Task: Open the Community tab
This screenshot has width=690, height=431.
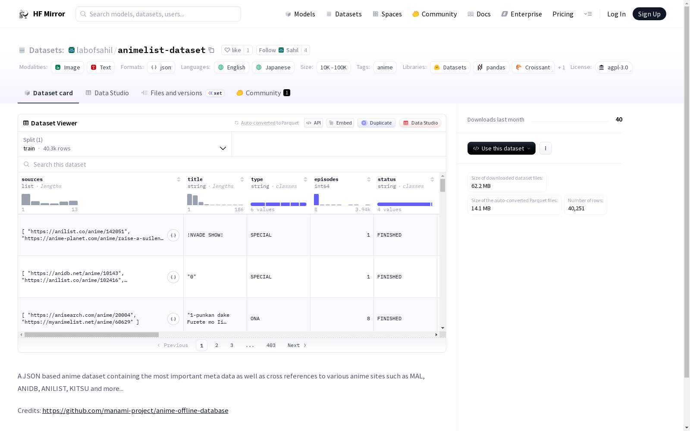Action: click(x=263, y=93)
